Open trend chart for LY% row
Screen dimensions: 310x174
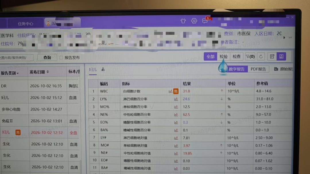[176, 99]
